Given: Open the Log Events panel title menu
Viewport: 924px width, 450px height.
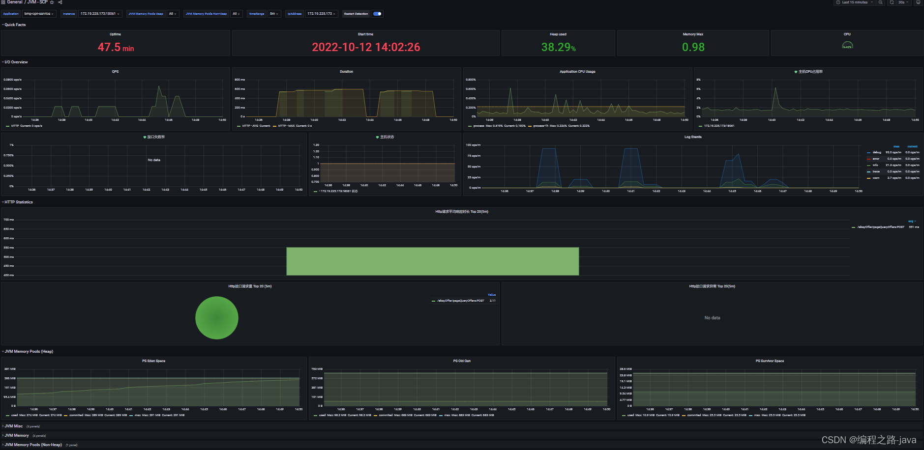Looking at the screenshot, I should 693,137.
